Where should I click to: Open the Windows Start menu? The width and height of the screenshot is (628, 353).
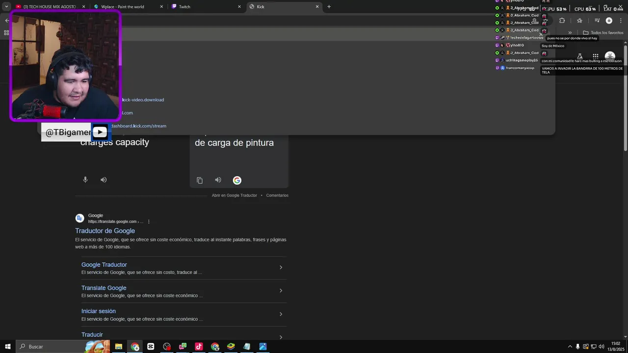(x=8, y=347)
